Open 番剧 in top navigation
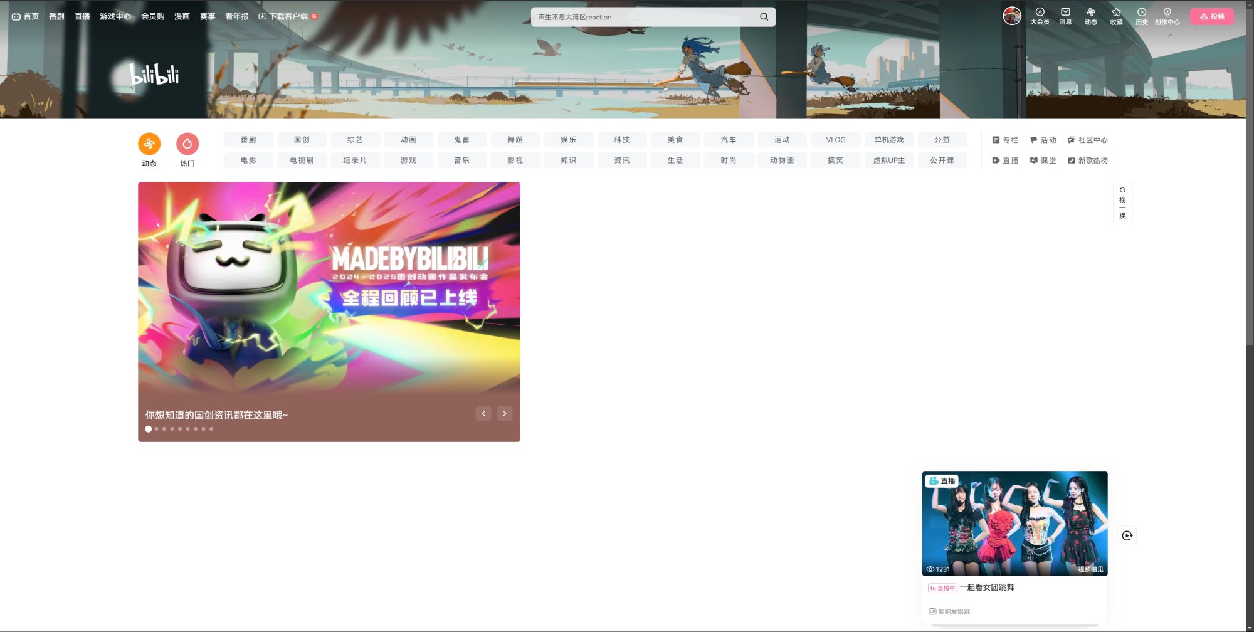Image resolution: width=1254 pixels, height=632 pixels. (56, 16)
